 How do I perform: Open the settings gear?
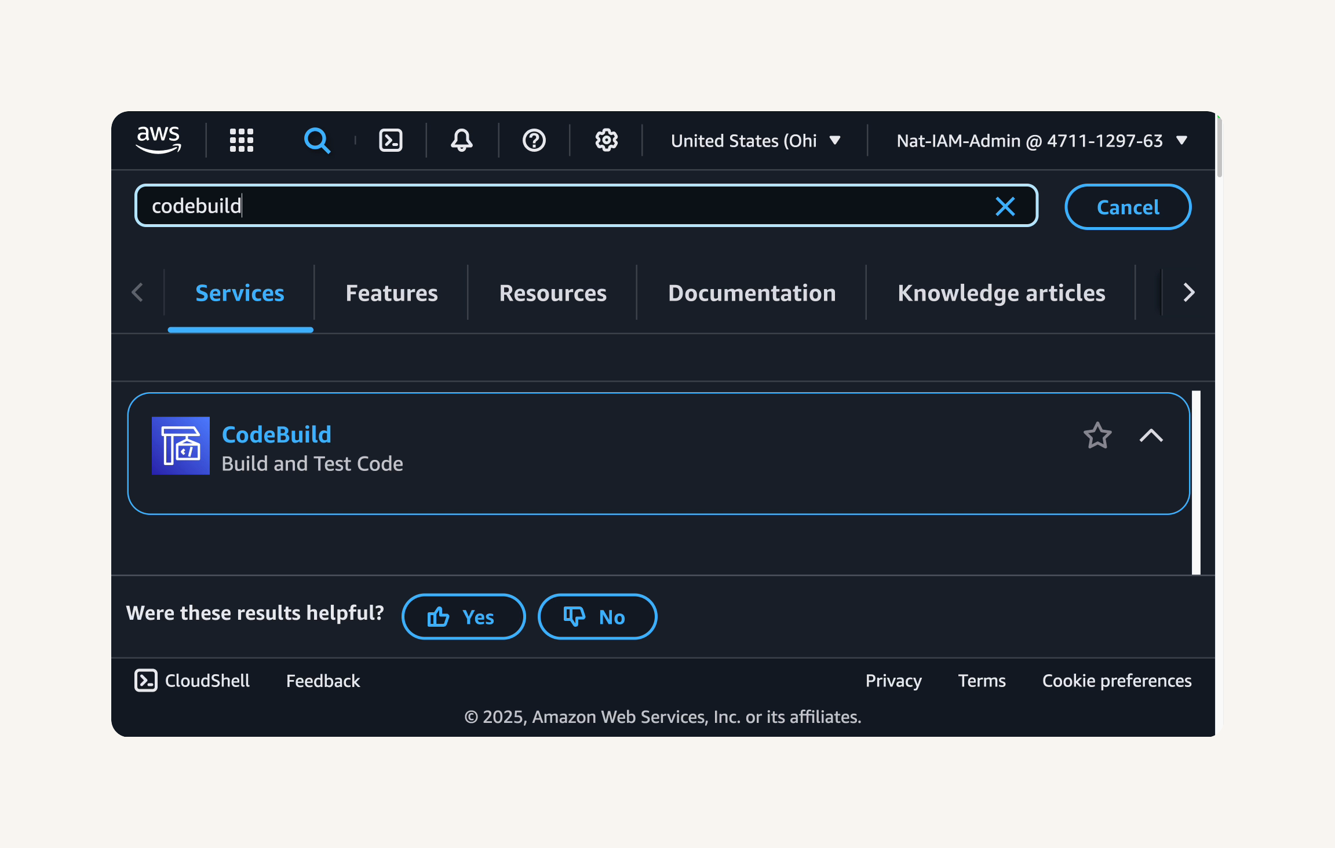pos(606,140)
